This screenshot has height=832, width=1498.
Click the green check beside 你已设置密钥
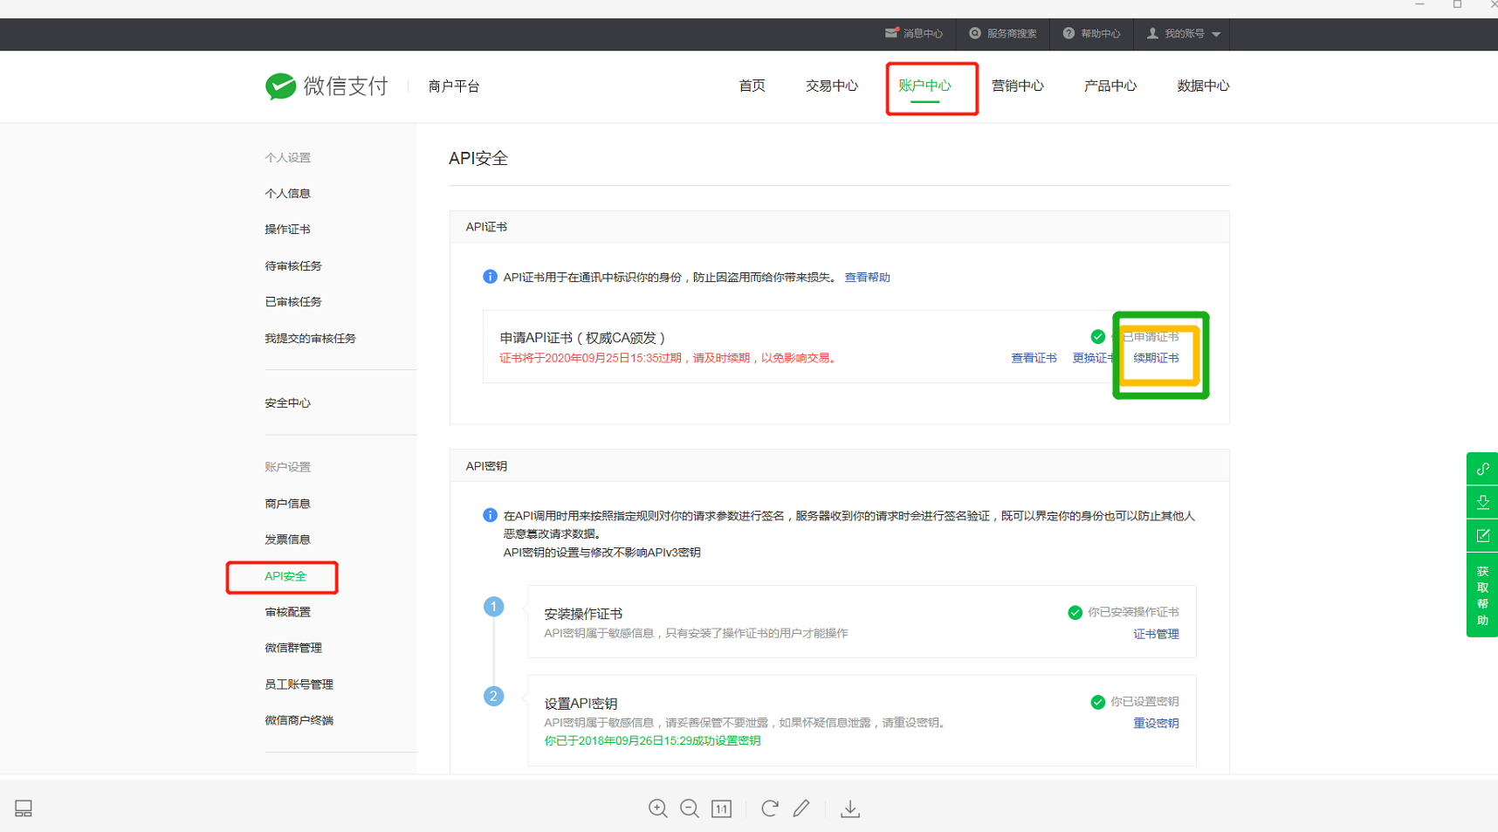coord(1097,702)
